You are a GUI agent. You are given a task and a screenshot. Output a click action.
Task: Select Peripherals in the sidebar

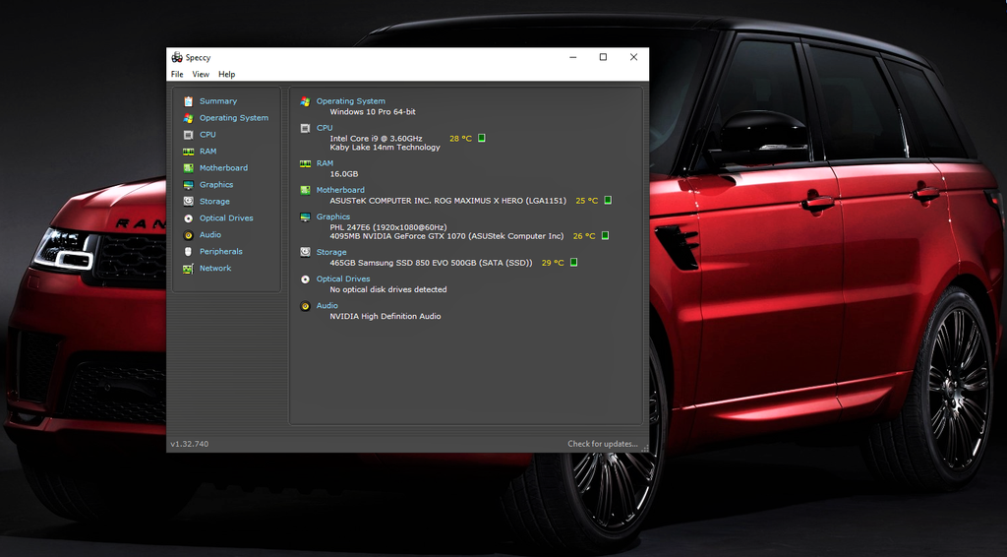pos(221,251)
